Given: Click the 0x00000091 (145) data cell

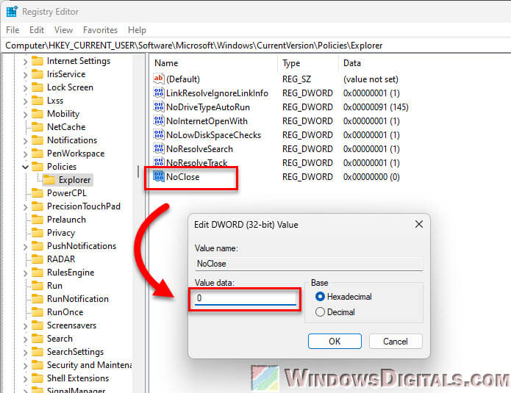Looking at the screenshot, I should point(376,107).
